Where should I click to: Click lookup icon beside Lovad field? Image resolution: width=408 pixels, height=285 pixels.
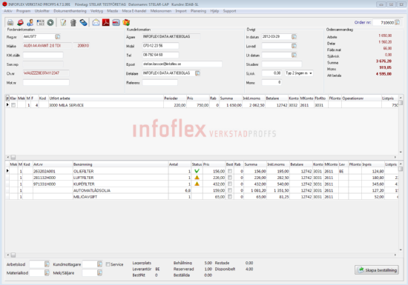pos(294,46)
